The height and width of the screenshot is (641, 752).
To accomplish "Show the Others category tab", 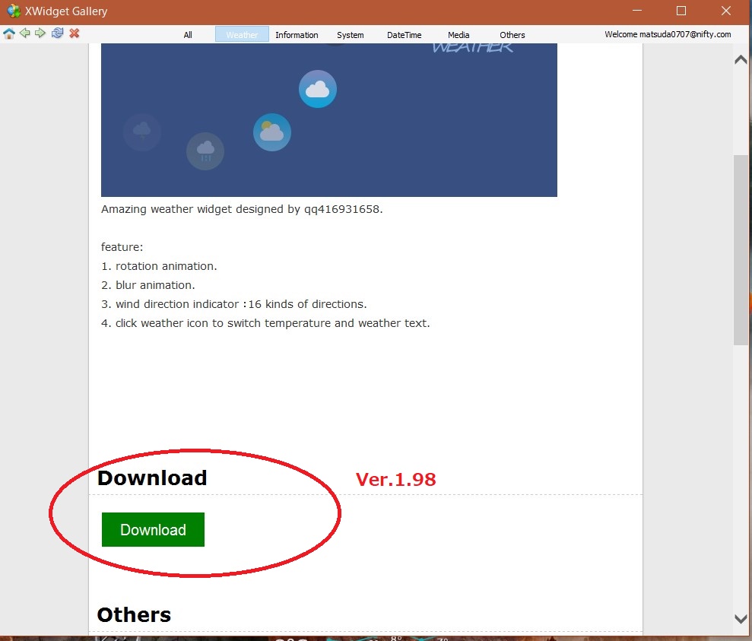I will click(x=512, y=35).
